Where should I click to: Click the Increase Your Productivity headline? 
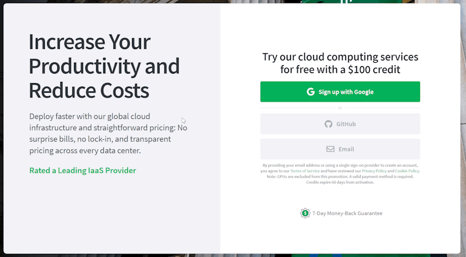click(x=105, y=66)
